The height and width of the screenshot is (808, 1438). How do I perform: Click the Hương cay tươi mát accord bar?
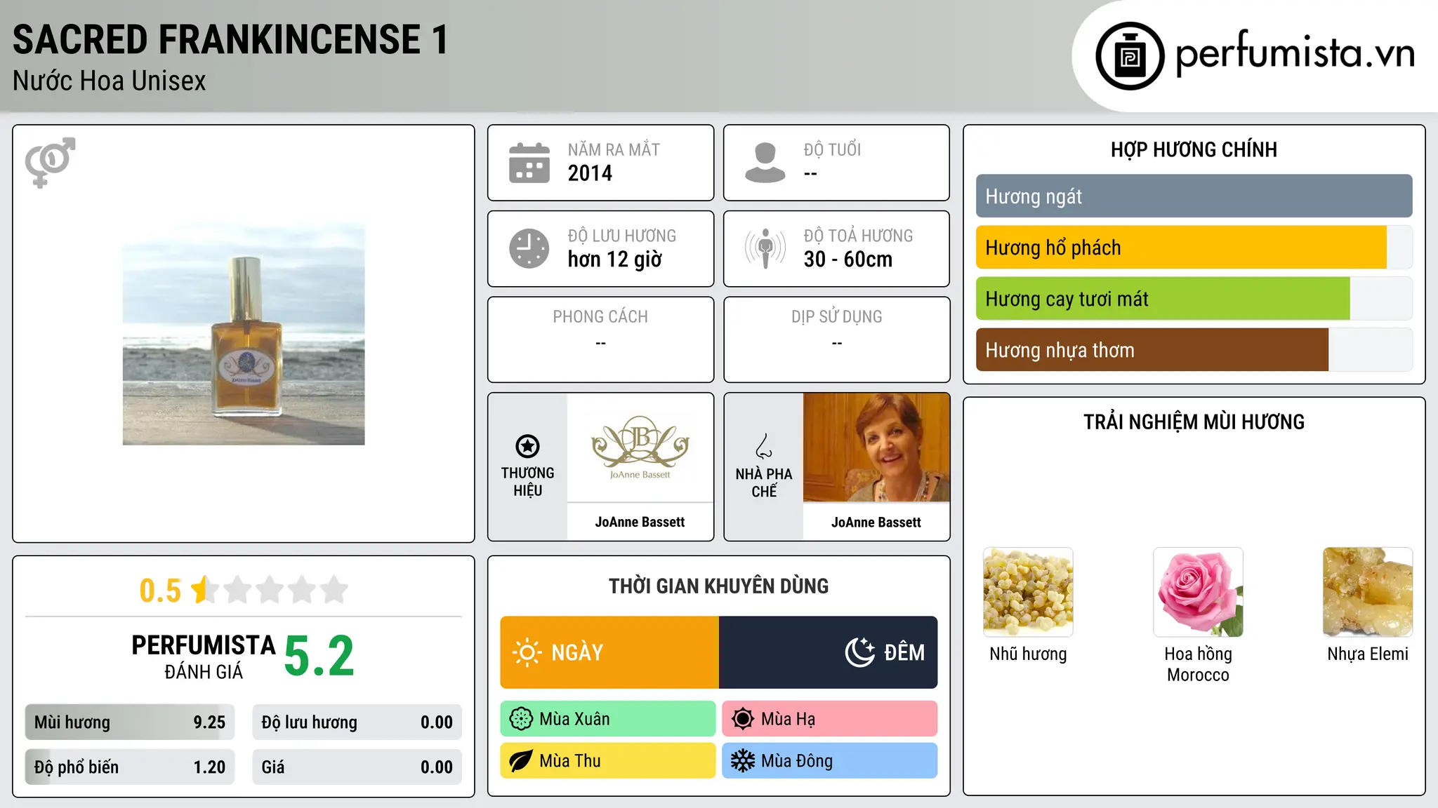tap(1194, 299)
